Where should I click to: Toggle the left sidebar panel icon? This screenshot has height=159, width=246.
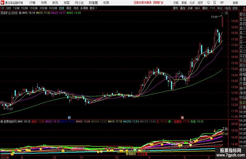click(x=2, y=8)
